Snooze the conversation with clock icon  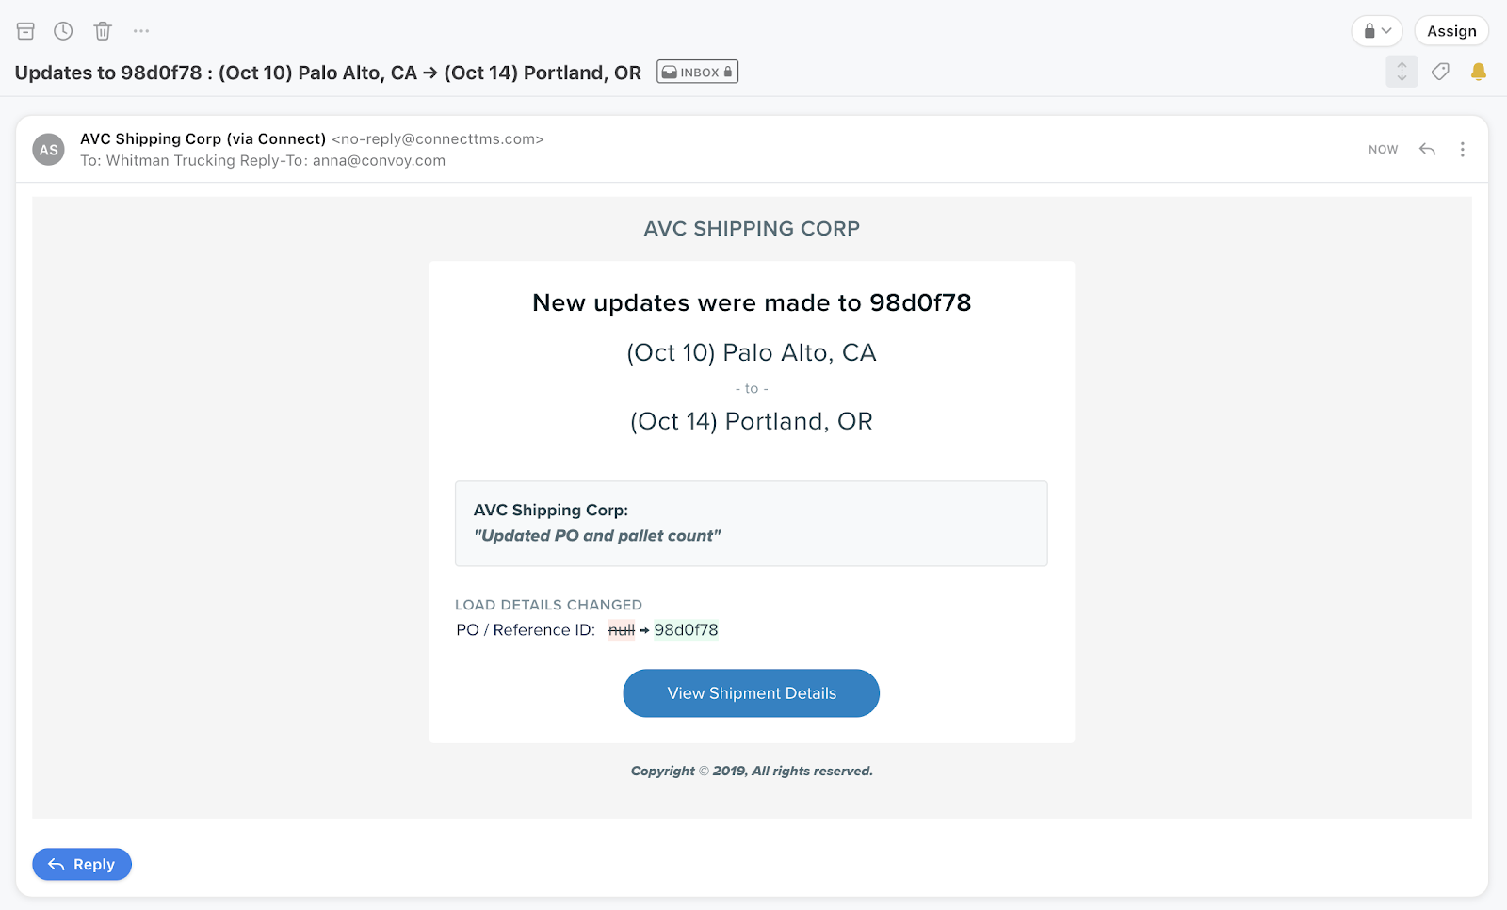click(63, 31)
